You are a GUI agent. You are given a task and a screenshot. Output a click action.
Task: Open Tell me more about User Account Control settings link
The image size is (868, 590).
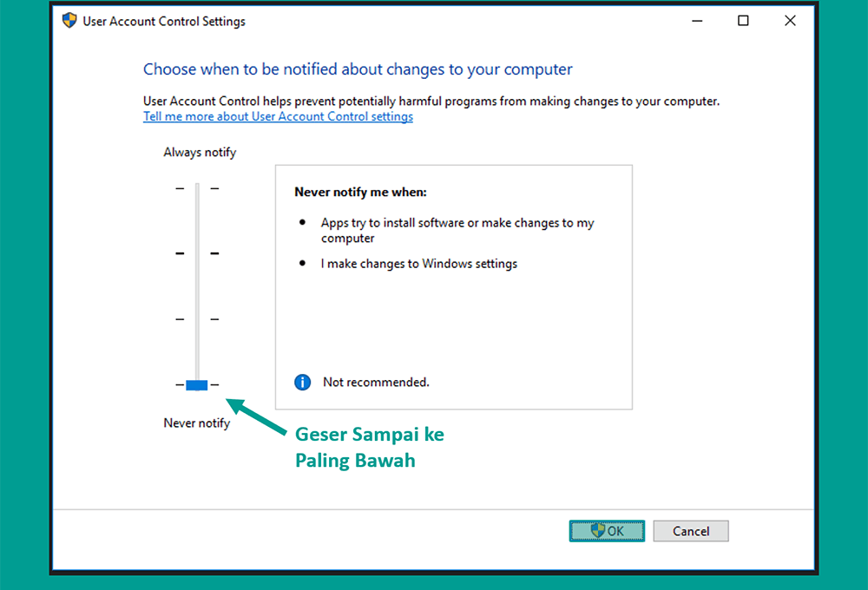coord(278,116)
